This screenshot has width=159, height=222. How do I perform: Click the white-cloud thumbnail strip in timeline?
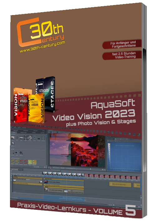coord(63,174)
